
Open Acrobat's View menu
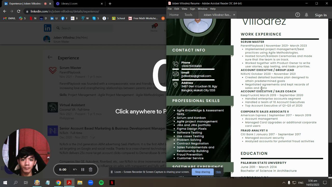[x=184, y=9]
